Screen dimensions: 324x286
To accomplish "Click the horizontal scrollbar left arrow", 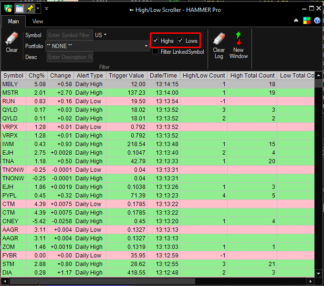I will [5, 281].
